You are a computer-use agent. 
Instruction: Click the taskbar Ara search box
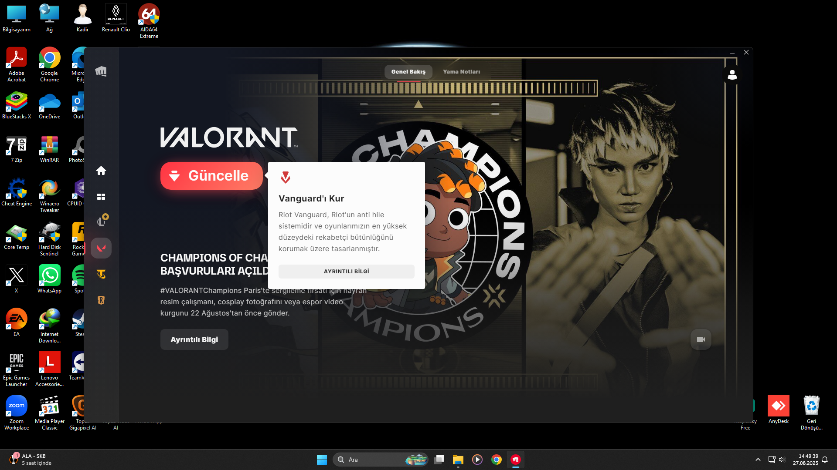point(381,460)
